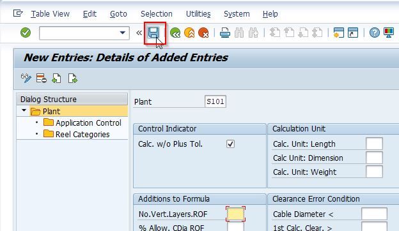
Task: Click the green Back icon
Action: tap(175, 33)
